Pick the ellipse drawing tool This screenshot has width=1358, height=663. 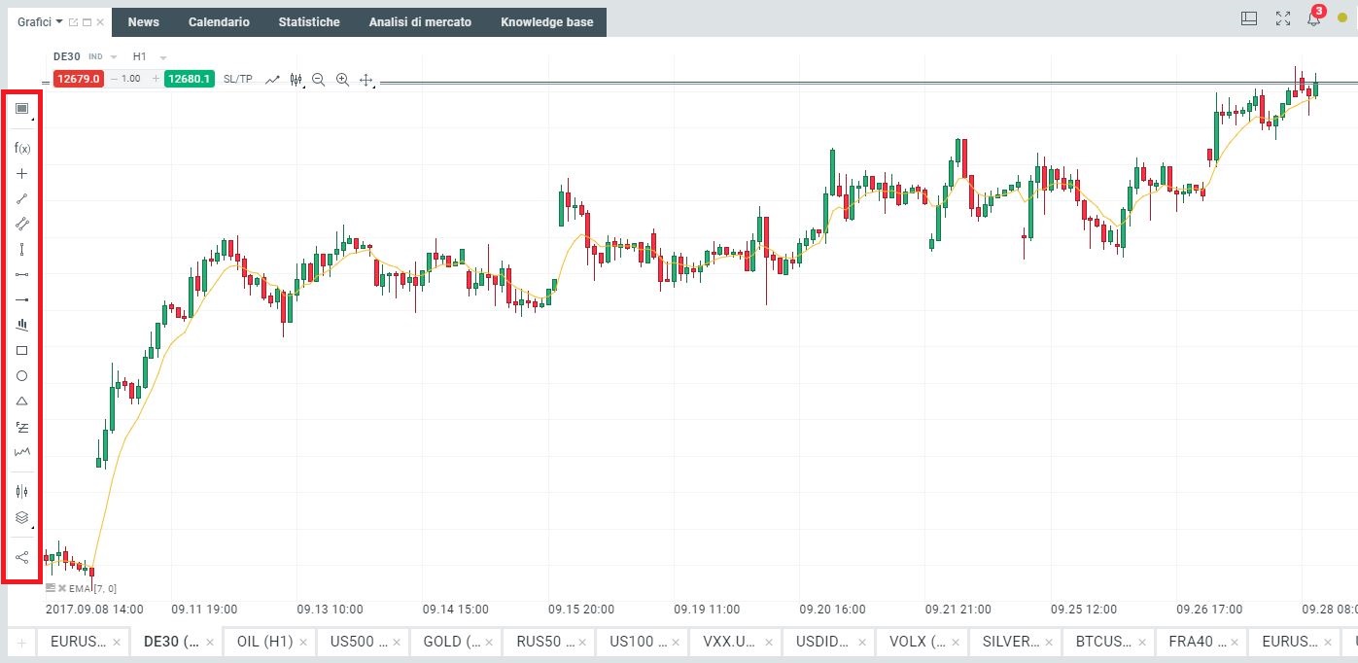pos(22,375)
